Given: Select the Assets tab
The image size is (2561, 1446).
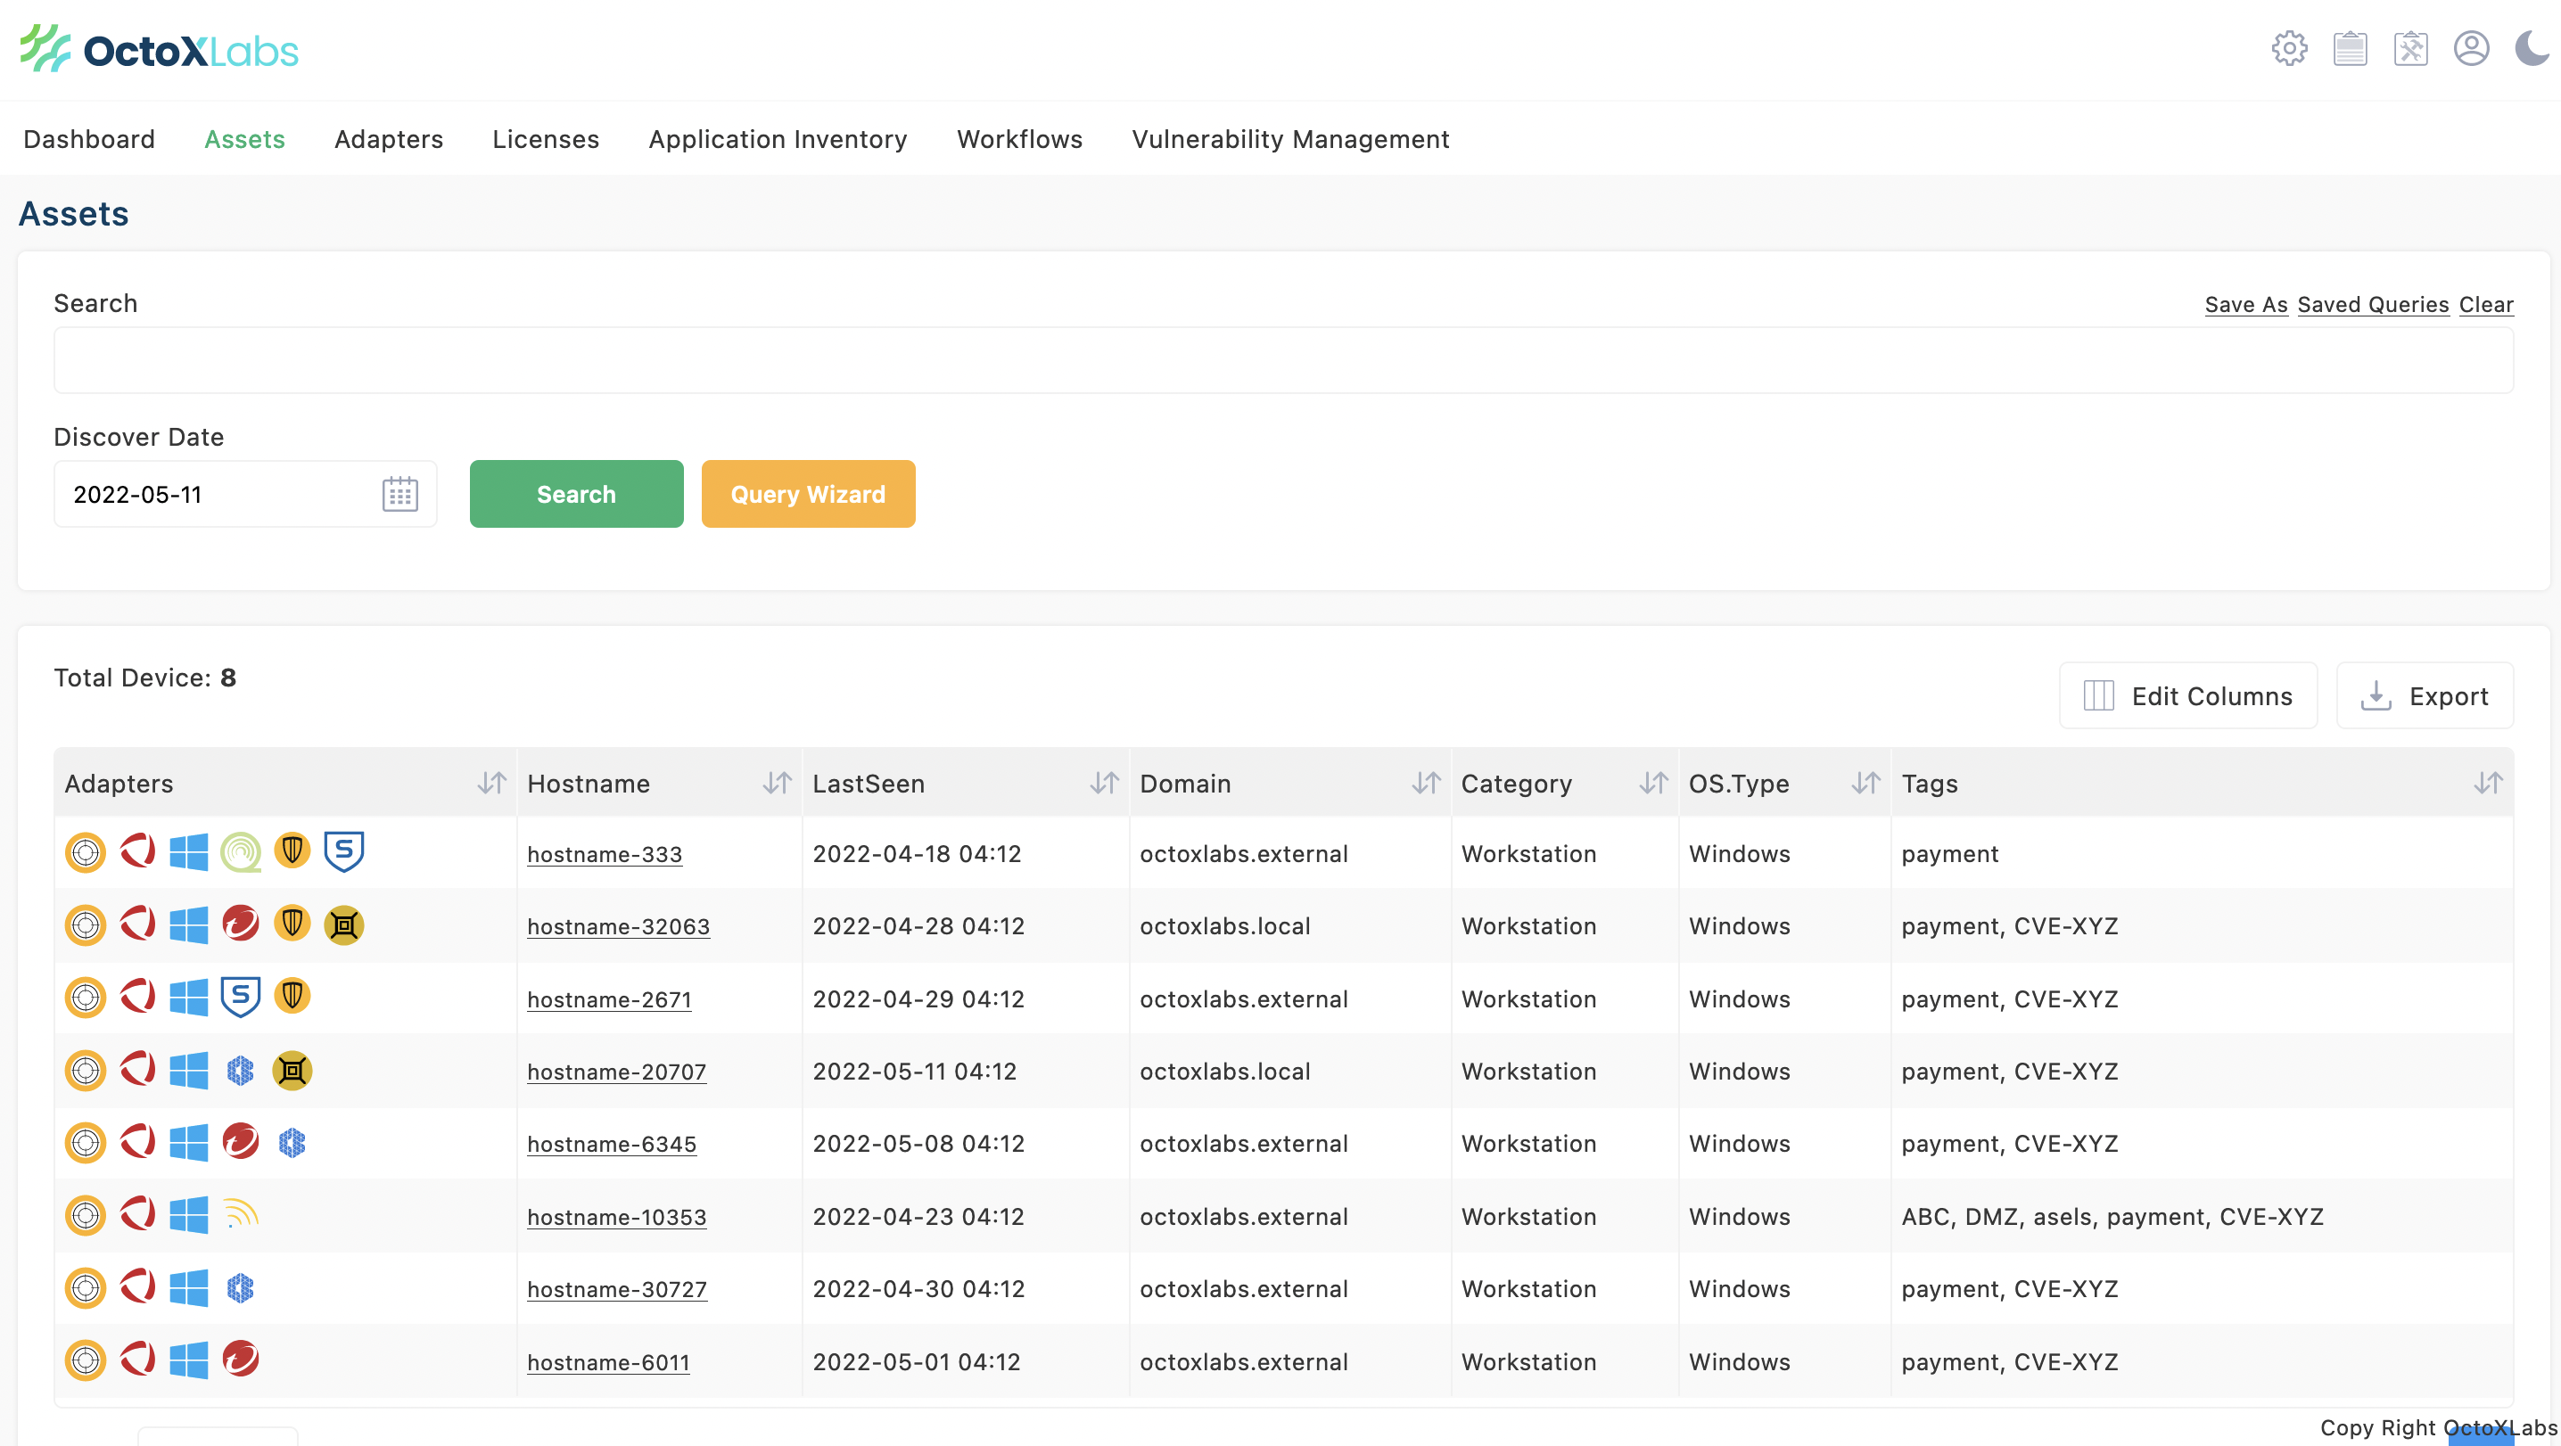Looking at the screenshot, I should pyautogui.click(x=244, y=139).
